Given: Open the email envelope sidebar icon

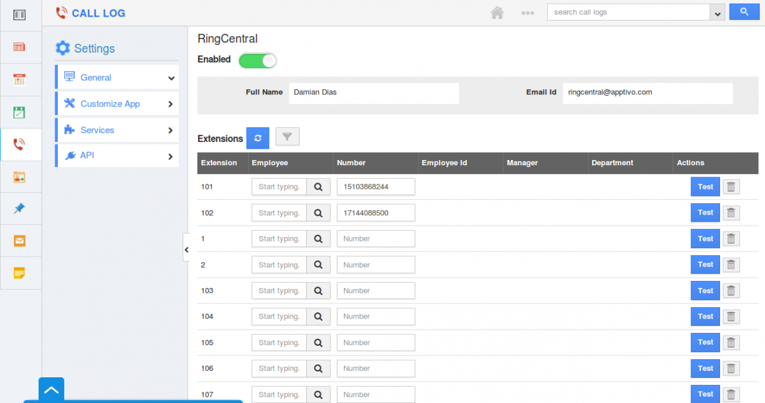Looking at the screenshot, I should pyautogui.click(x=19, y=240).
